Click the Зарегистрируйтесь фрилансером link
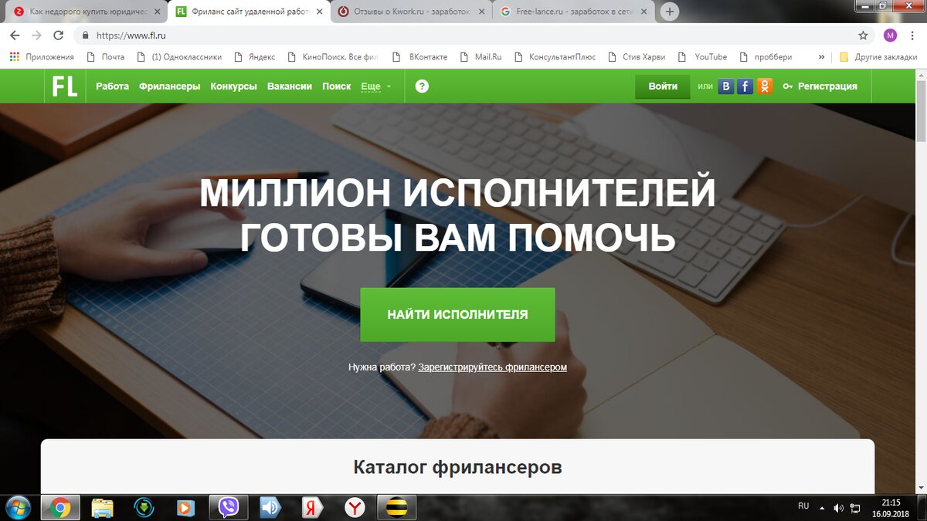 pyautogui.click(x=493, y=367)
